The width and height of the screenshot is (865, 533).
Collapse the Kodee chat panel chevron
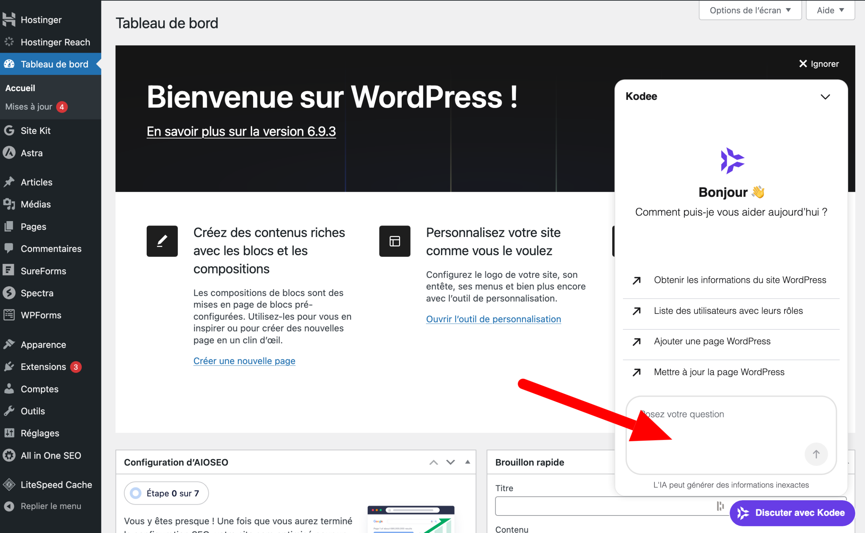(825, 97)
